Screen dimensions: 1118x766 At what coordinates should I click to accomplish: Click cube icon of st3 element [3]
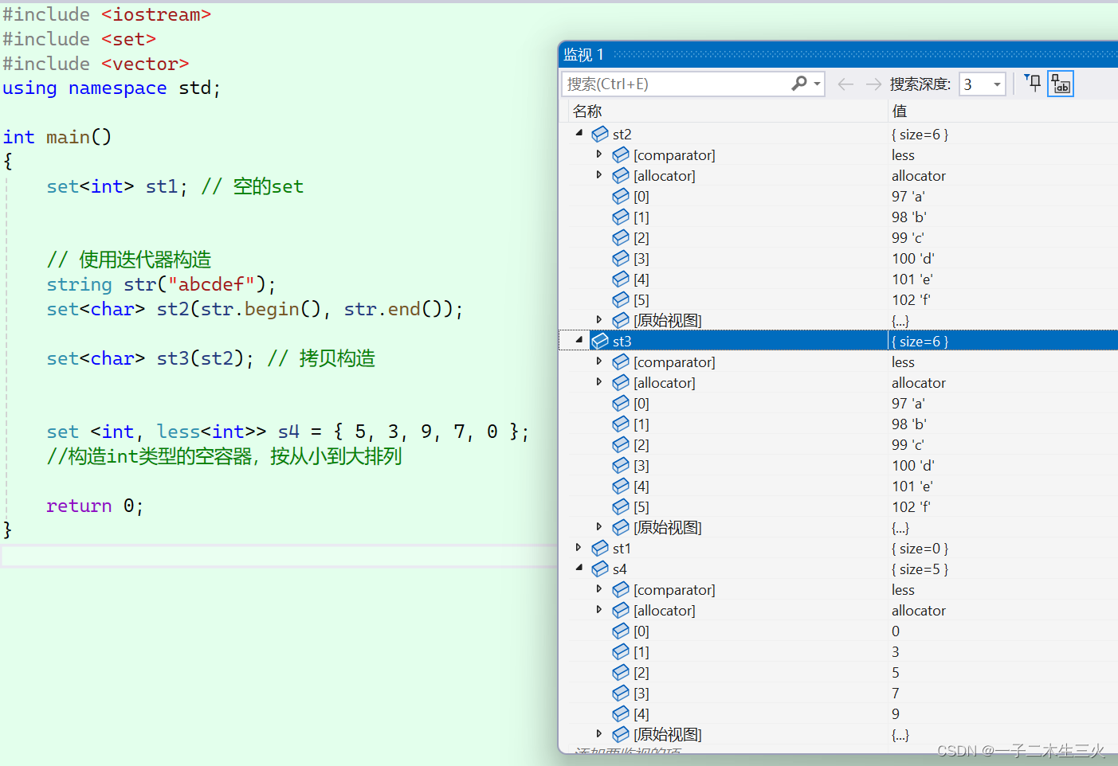click(621, 465)
